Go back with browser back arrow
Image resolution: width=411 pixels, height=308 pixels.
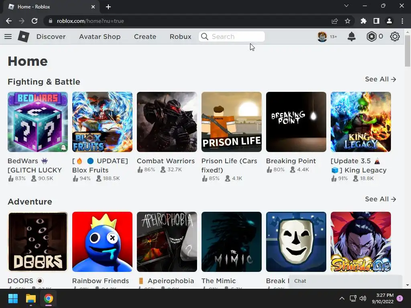pyautogui.click(x=9, y=21)
